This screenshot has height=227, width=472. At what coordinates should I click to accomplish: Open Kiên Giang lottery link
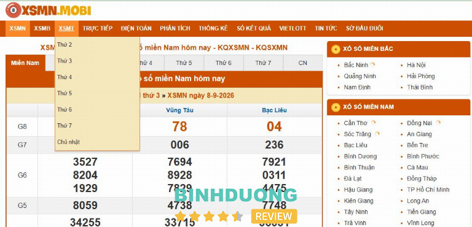pos(359,201)
